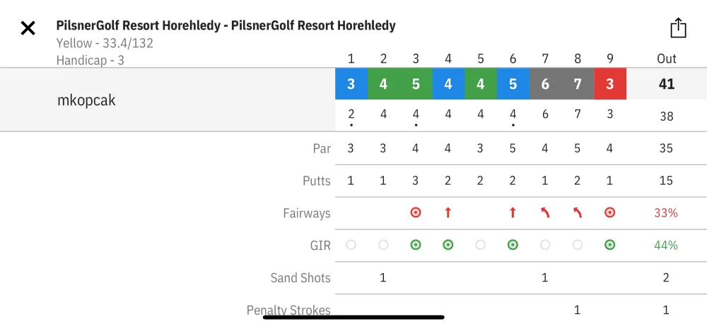This screenshot has height=326, width=707.
Task: Select the green score 5 on hole 3
Action: (x=416, y=84)
